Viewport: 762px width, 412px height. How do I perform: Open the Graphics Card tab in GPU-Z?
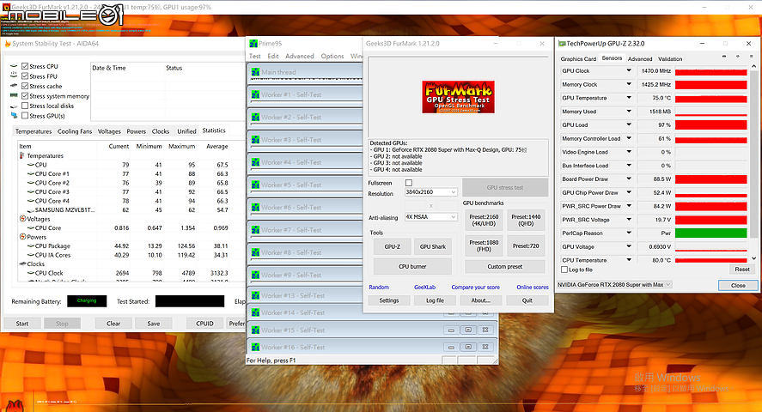tap(578, 58)
